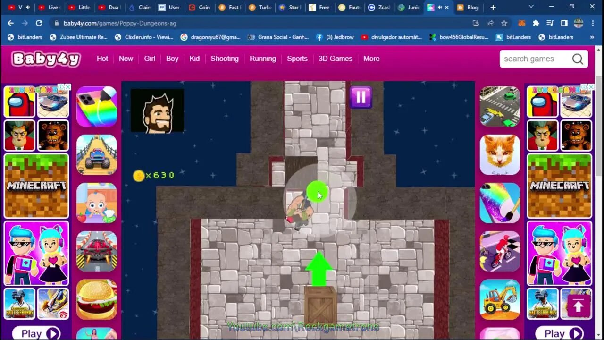Image resolution: width=604 pixels, height=340 pixels.
Task: Open the rainbow phone case game thumbnail
Action: (x=97, y=106)
